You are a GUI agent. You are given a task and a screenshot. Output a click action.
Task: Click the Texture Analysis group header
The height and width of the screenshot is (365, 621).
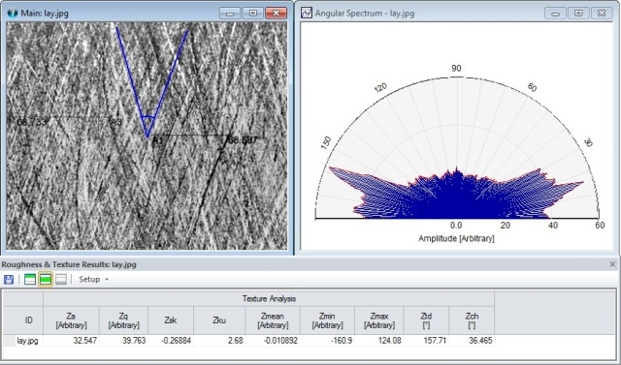pyautogui.click(x=269, y=298)
